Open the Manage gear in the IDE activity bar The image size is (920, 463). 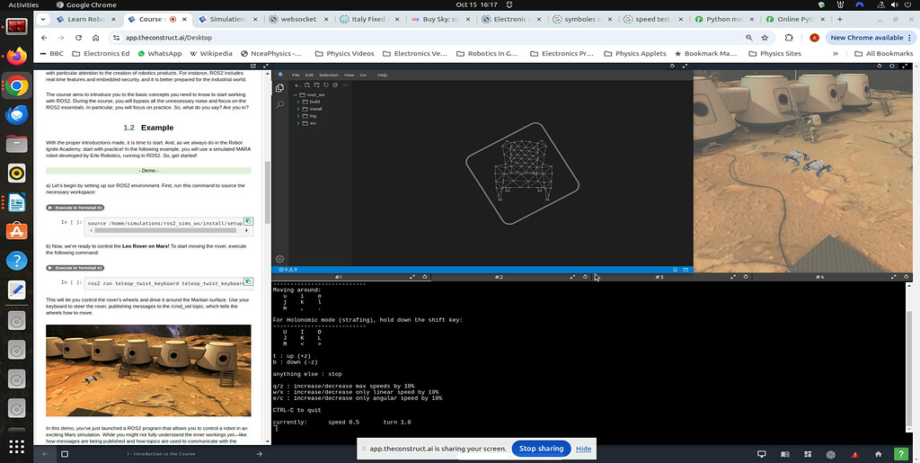click(280, 259)
